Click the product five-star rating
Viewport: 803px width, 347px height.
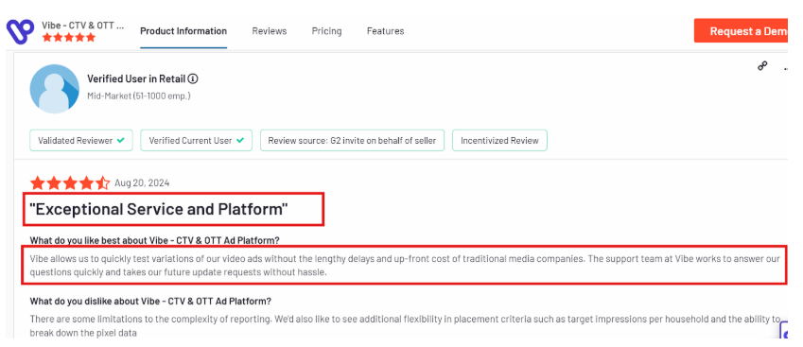point(69,38)
